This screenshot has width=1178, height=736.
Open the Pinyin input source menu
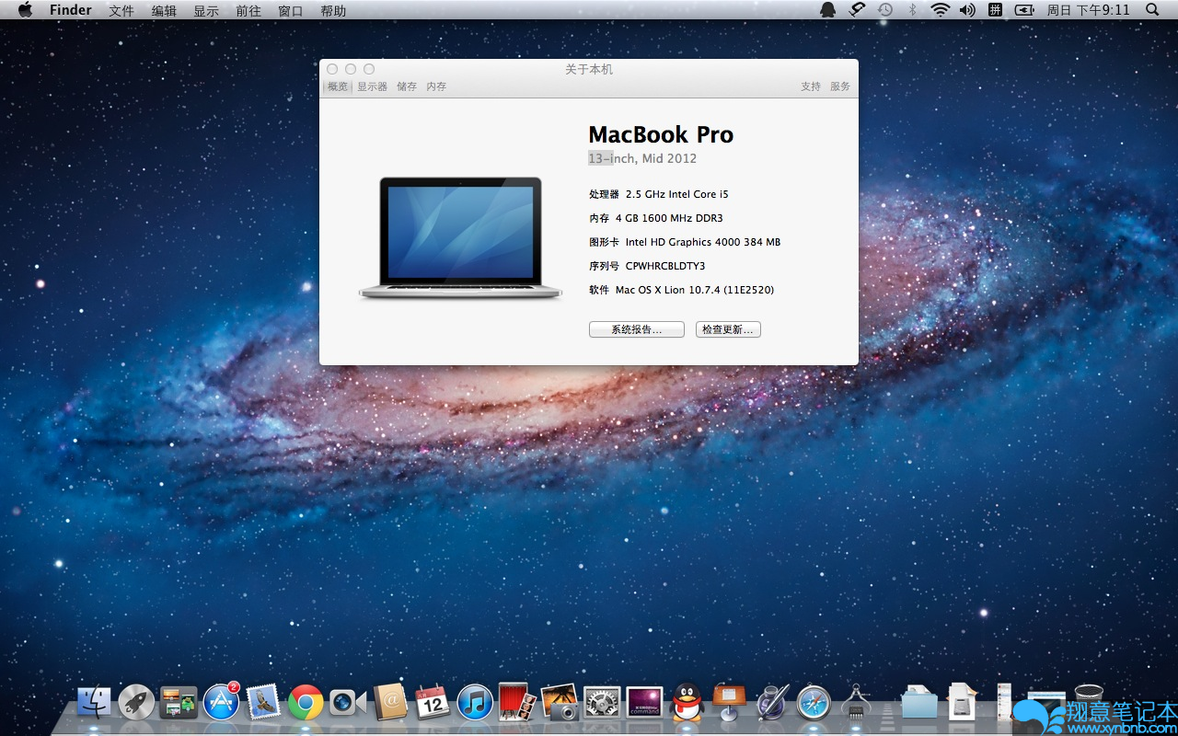pyautogui.click(x=995, y=10)
